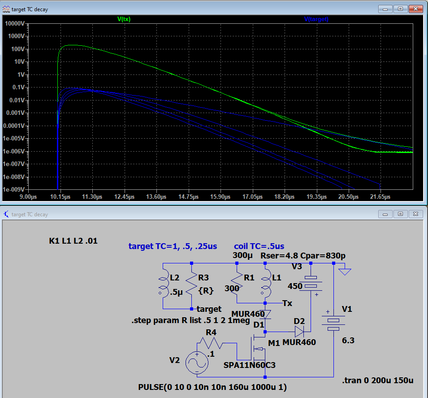
Task: Click the K1 L1 L2 .01 coupling directive
Action: 73,241
